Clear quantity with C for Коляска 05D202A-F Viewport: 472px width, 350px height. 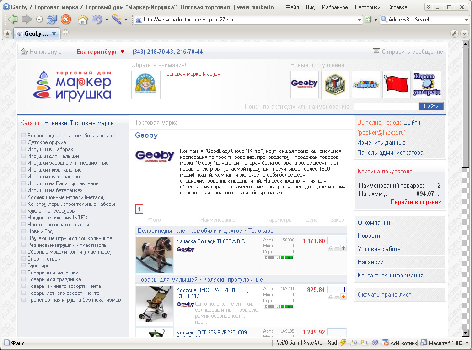click(331, 297)
